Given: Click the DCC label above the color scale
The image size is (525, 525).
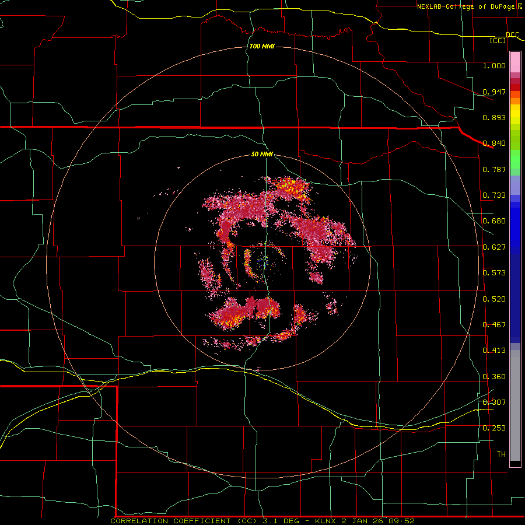Looking at the screenshot, I should (x=513, y=35).
